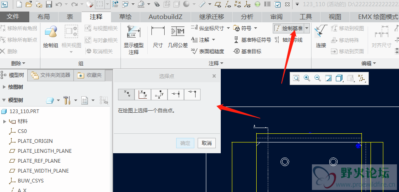Screen dimensions: 399x192
Task: Switch to the AutobuildZ tab
Action: [165, 17]
